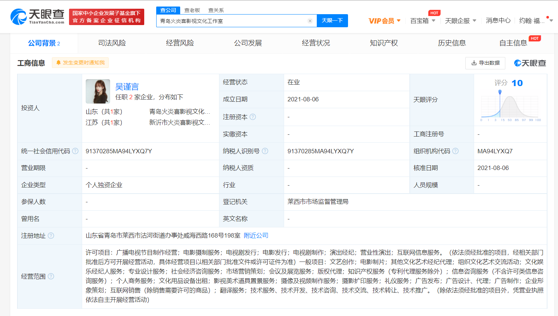Open investor 吴谨言 profile link
This screenshot has height=316, width=558.
click(x=127, y=87)
